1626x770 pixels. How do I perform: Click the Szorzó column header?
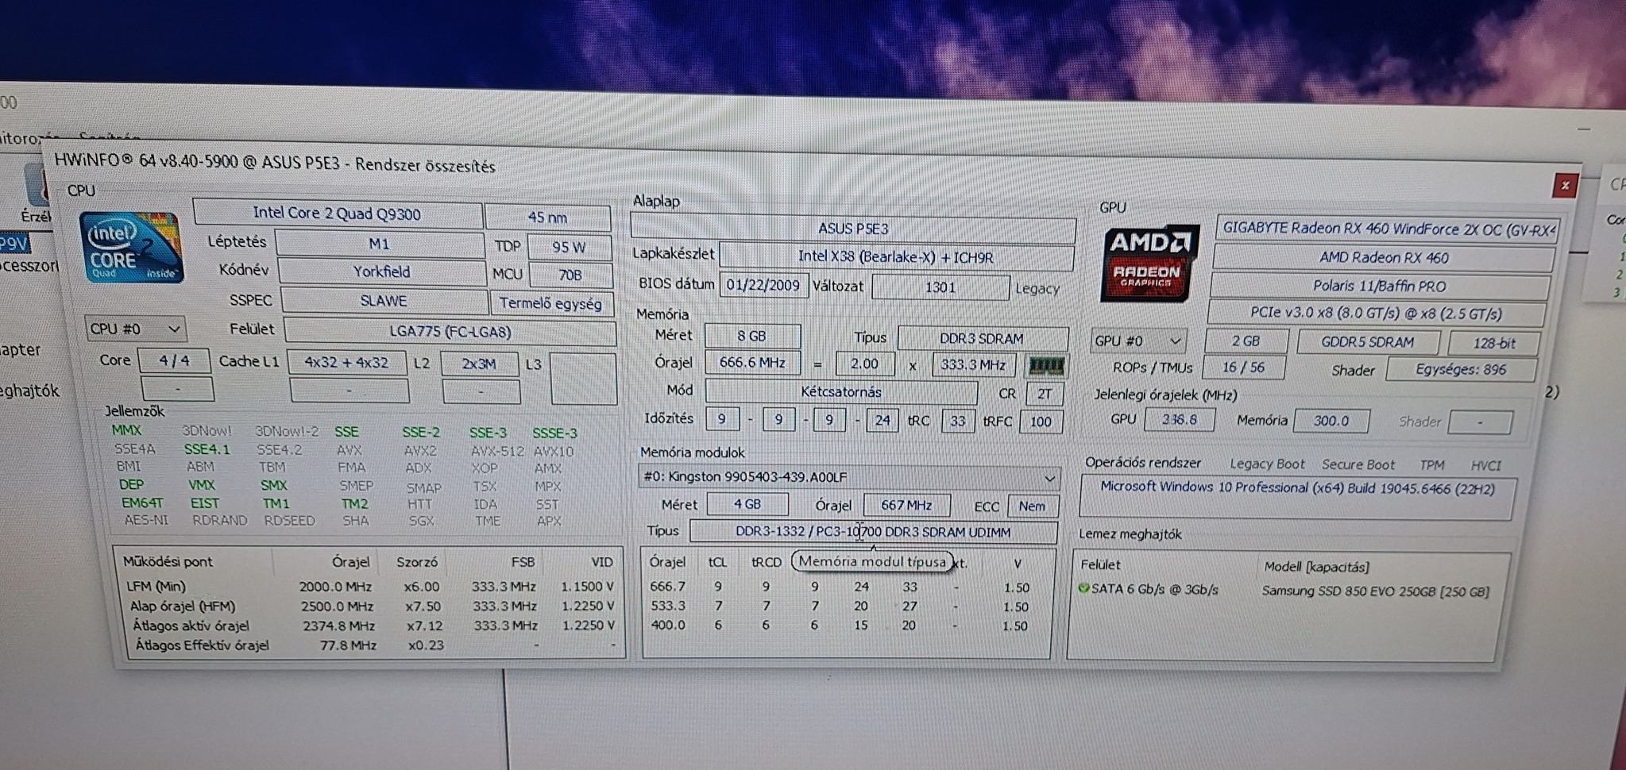pos(416,562)
